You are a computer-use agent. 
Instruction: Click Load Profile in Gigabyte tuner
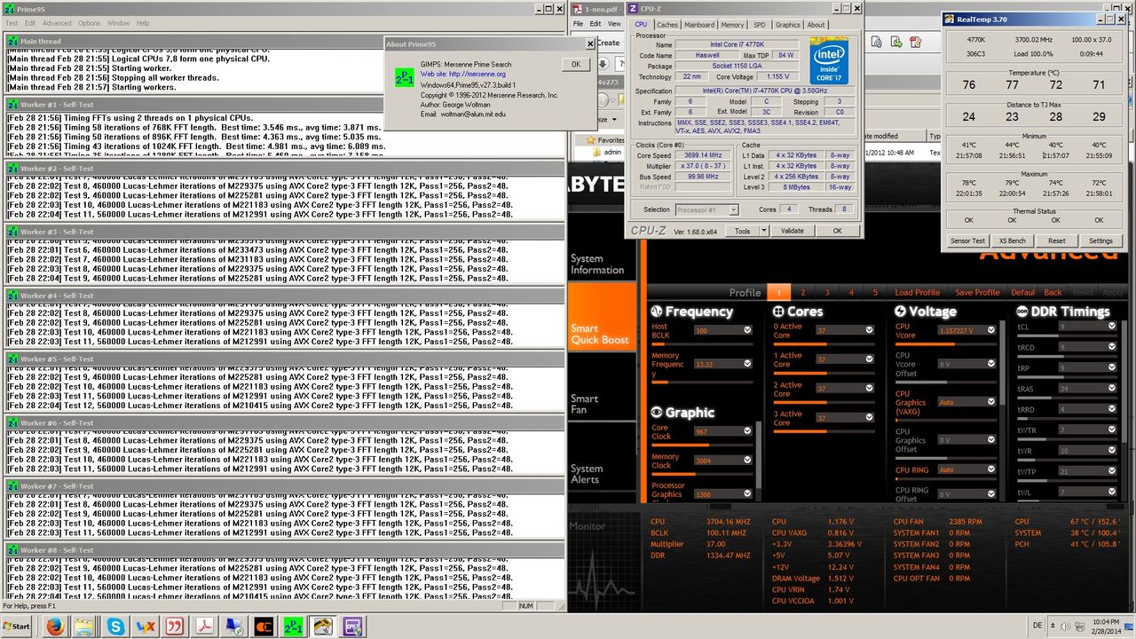(917, 292)
